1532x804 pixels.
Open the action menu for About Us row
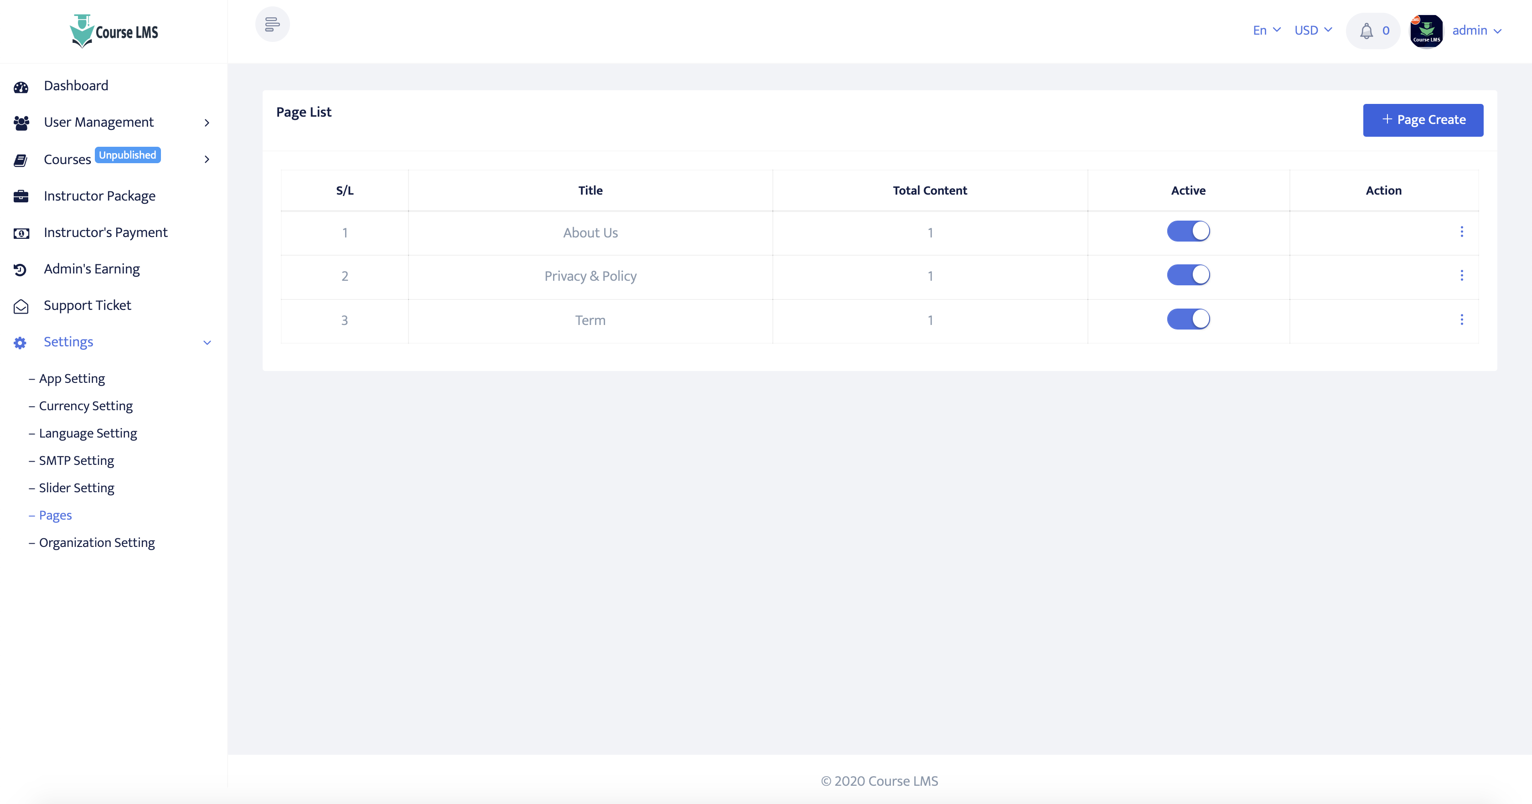click(x=1462, y=232)
